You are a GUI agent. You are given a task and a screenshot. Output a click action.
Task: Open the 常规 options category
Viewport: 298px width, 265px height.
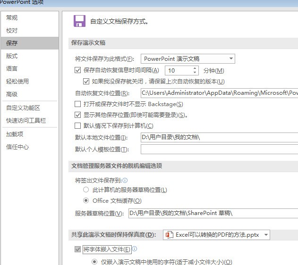[x=12, y=18]
